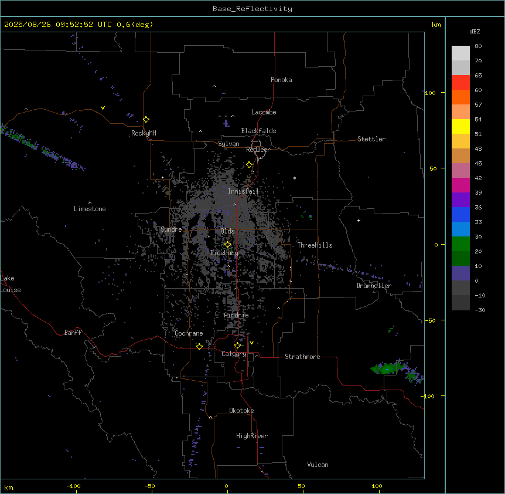Click the yellow diamond marker beside RockyMH
This screenshot has height=494, width=505.
(146, 120)
